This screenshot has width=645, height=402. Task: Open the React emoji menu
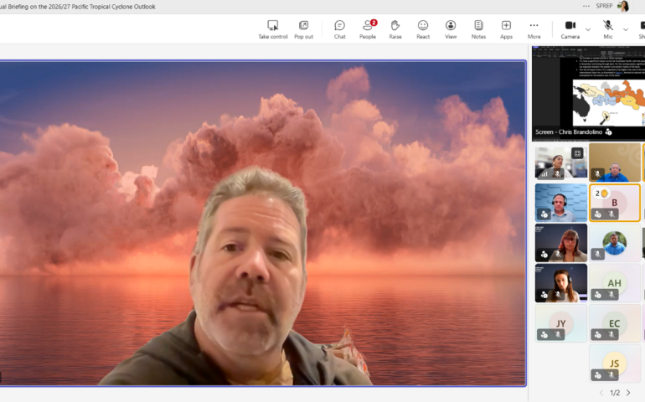[x=423, y=29]
